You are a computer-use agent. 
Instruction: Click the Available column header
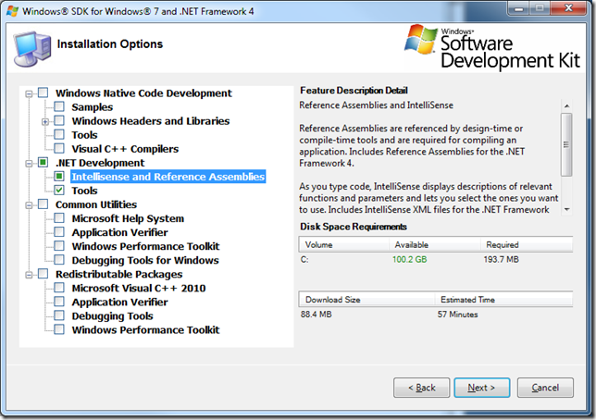(434, 244)
